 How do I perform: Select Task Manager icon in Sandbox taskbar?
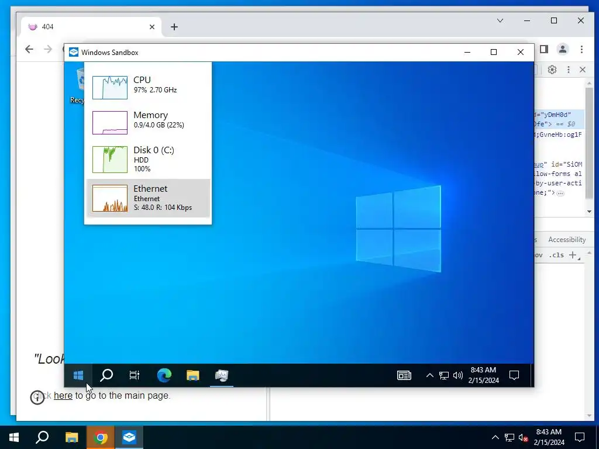point(222,375)
